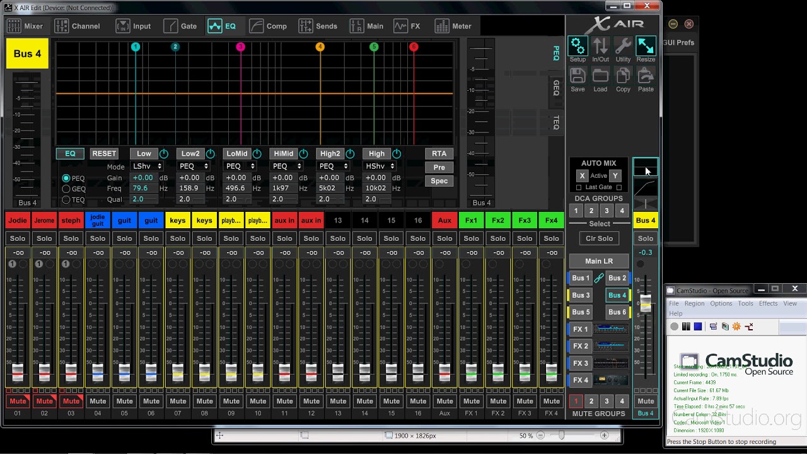Click the Spec button
Viewport: 807px width, 454px height.
tap(439, 181)
